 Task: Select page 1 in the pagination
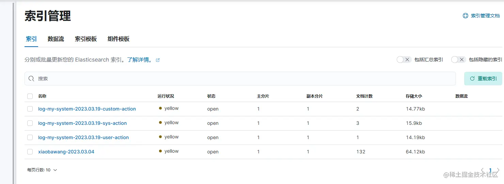tap(490, 170)
